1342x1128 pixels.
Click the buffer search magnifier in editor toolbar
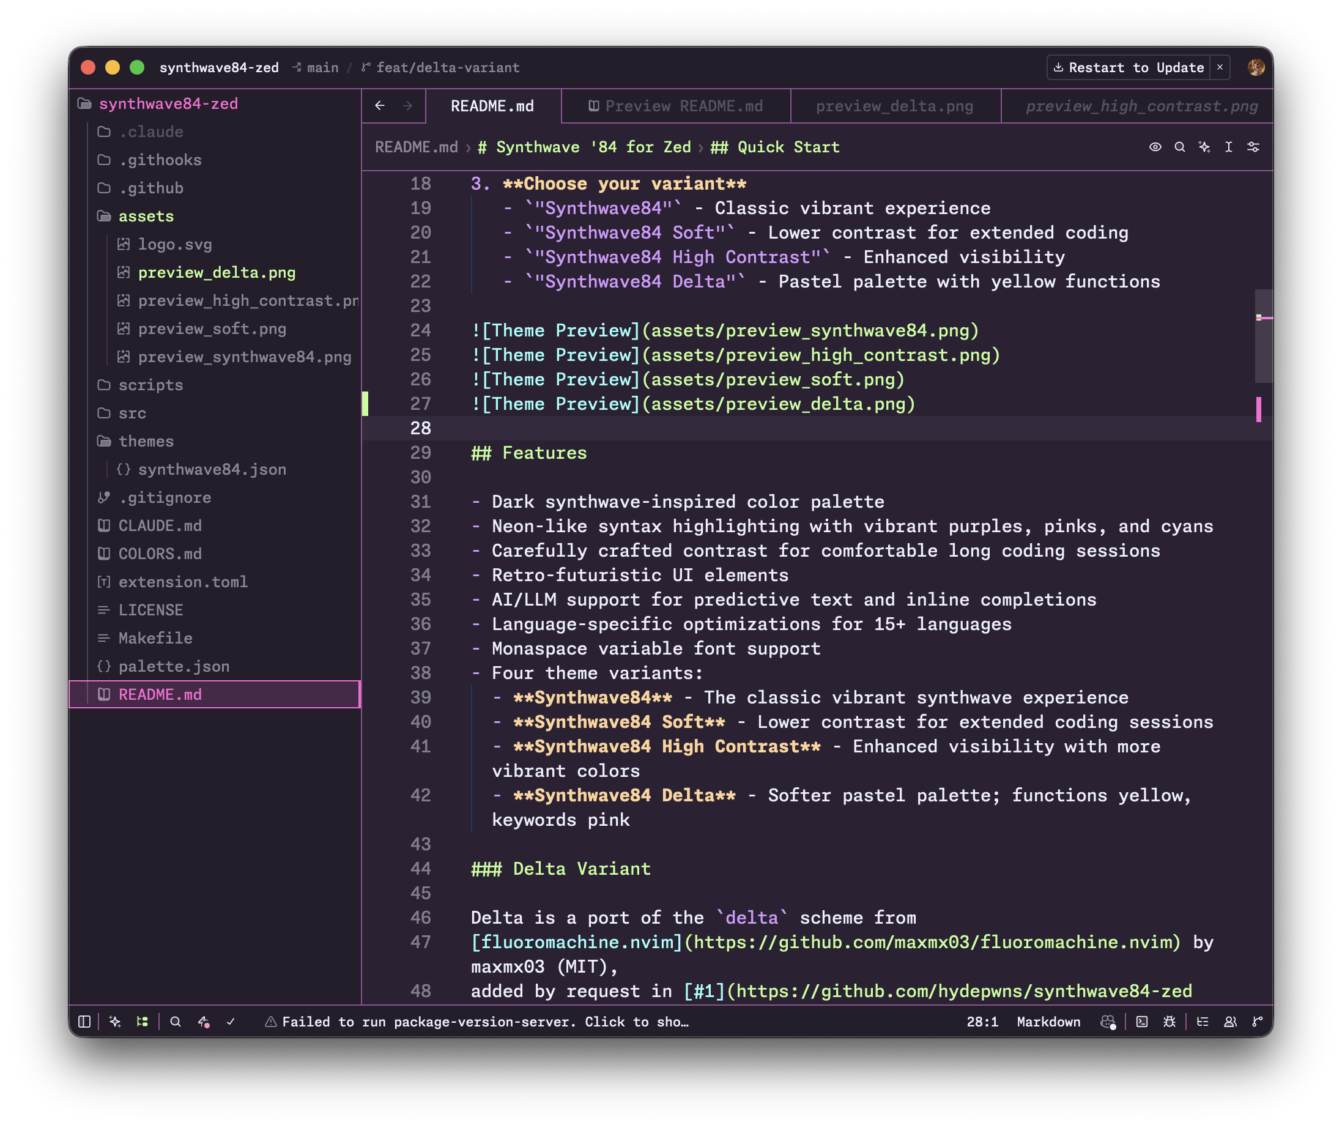[1180, 147]
